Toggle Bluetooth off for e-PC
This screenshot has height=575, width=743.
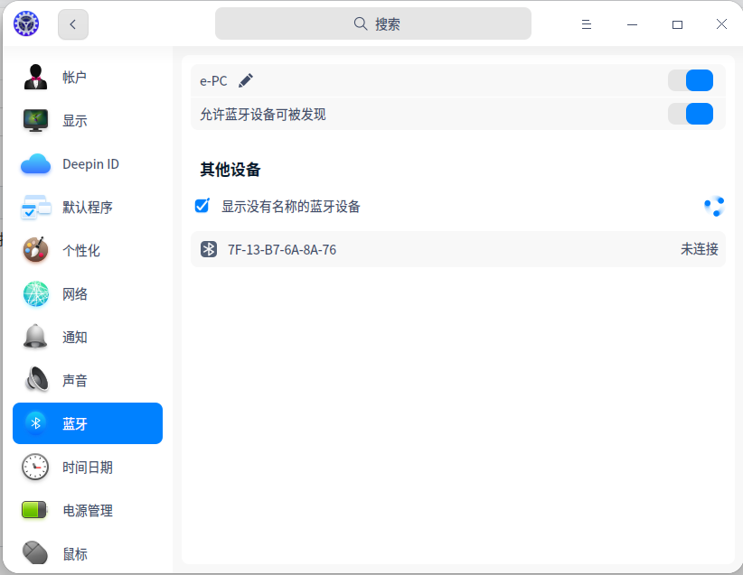coord(691,80)
